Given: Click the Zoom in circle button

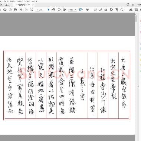Looking at the screenshot, I should pyautogui.click(x=64, y=10).
